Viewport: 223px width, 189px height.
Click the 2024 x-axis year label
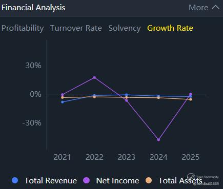point(158,157)
